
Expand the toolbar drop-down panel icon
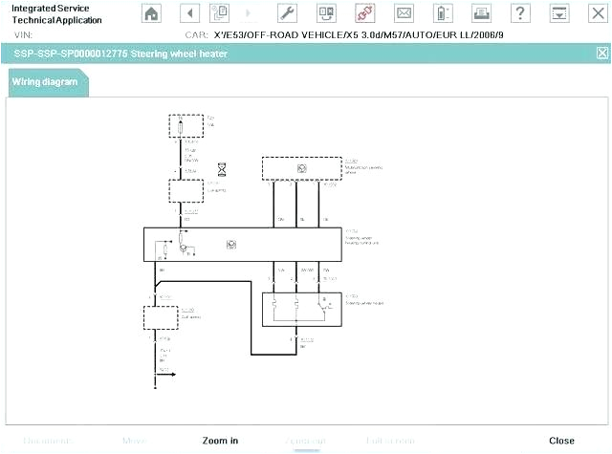coord(559,13)
